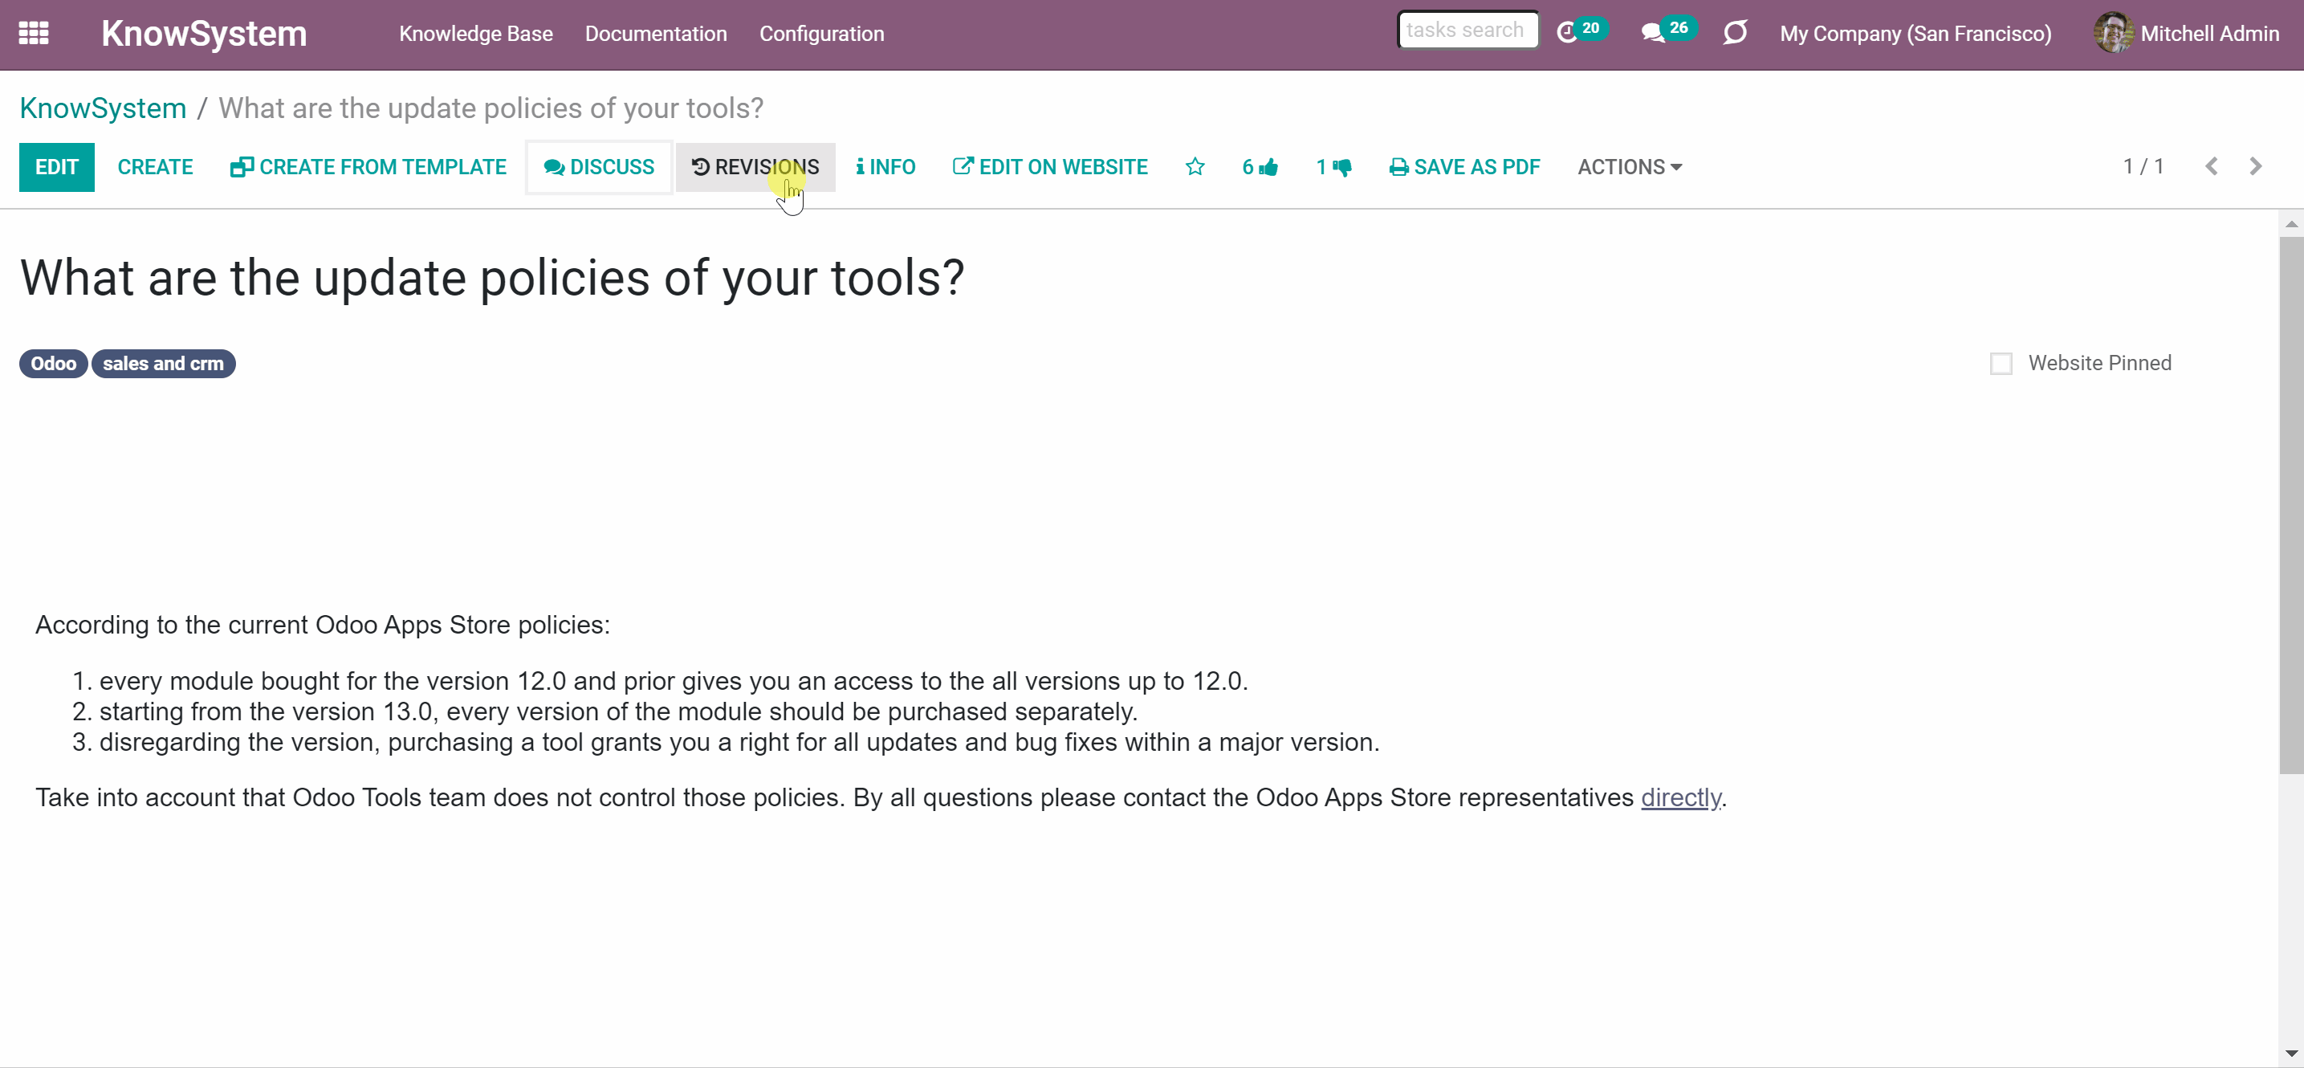Click the vertical scrollbar thumb
Screen dimensions: 2304x1068
(2290, 505)
